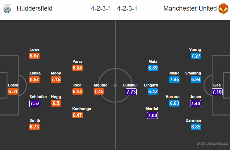Viewport: 230px width, 150px height.
Task: Click Martial's 7.00 rating badge
Action: 152,115
